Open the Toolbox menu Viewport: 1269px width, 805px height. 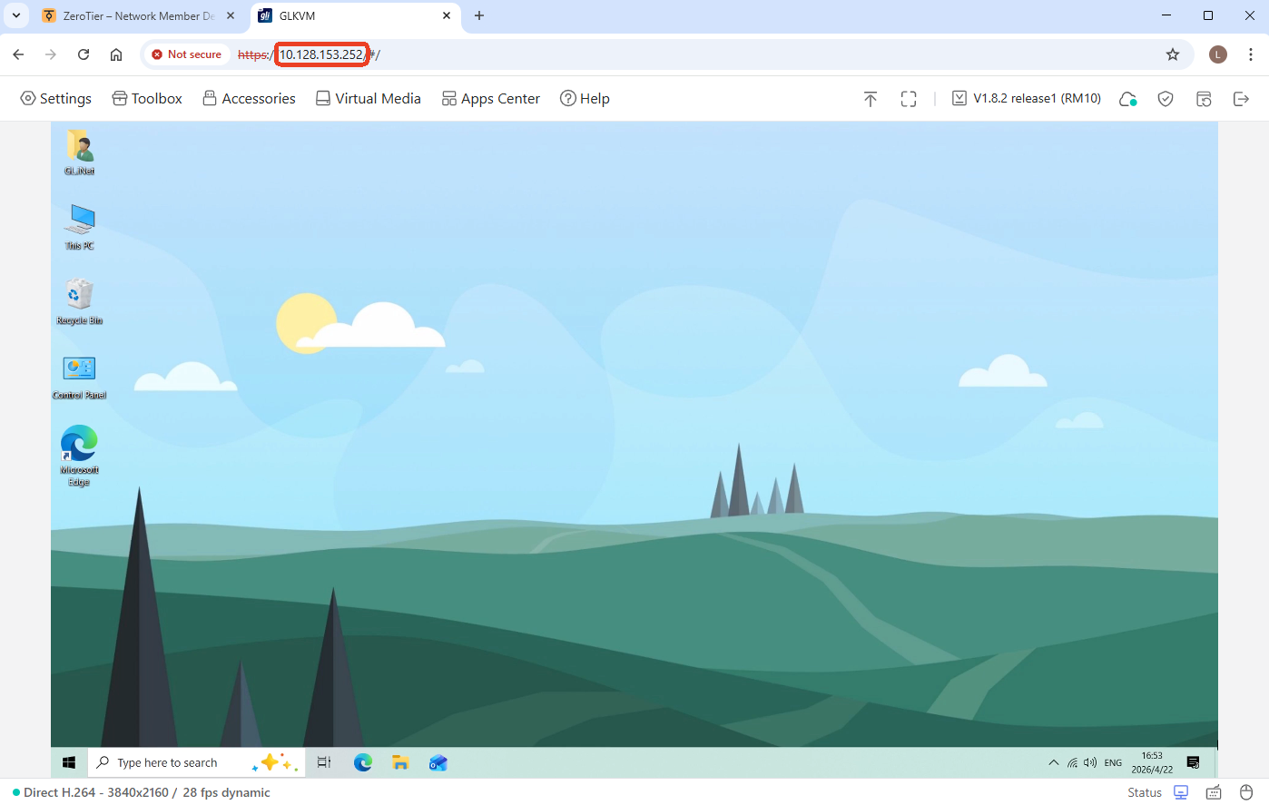click(x=147, y=99)
